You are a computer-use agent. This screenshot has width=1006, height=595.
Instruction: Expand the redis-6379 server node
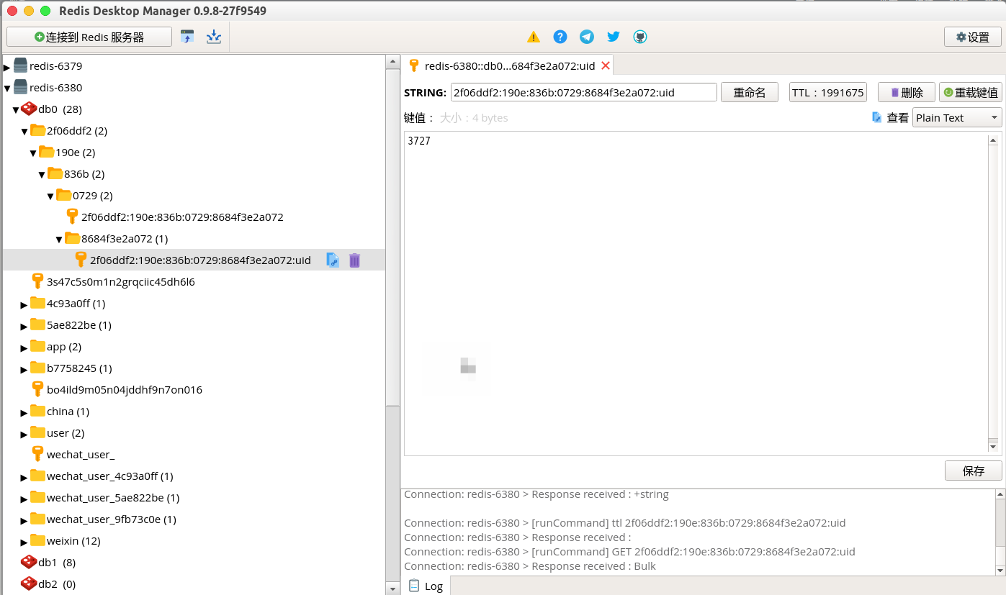pos(7,67)
